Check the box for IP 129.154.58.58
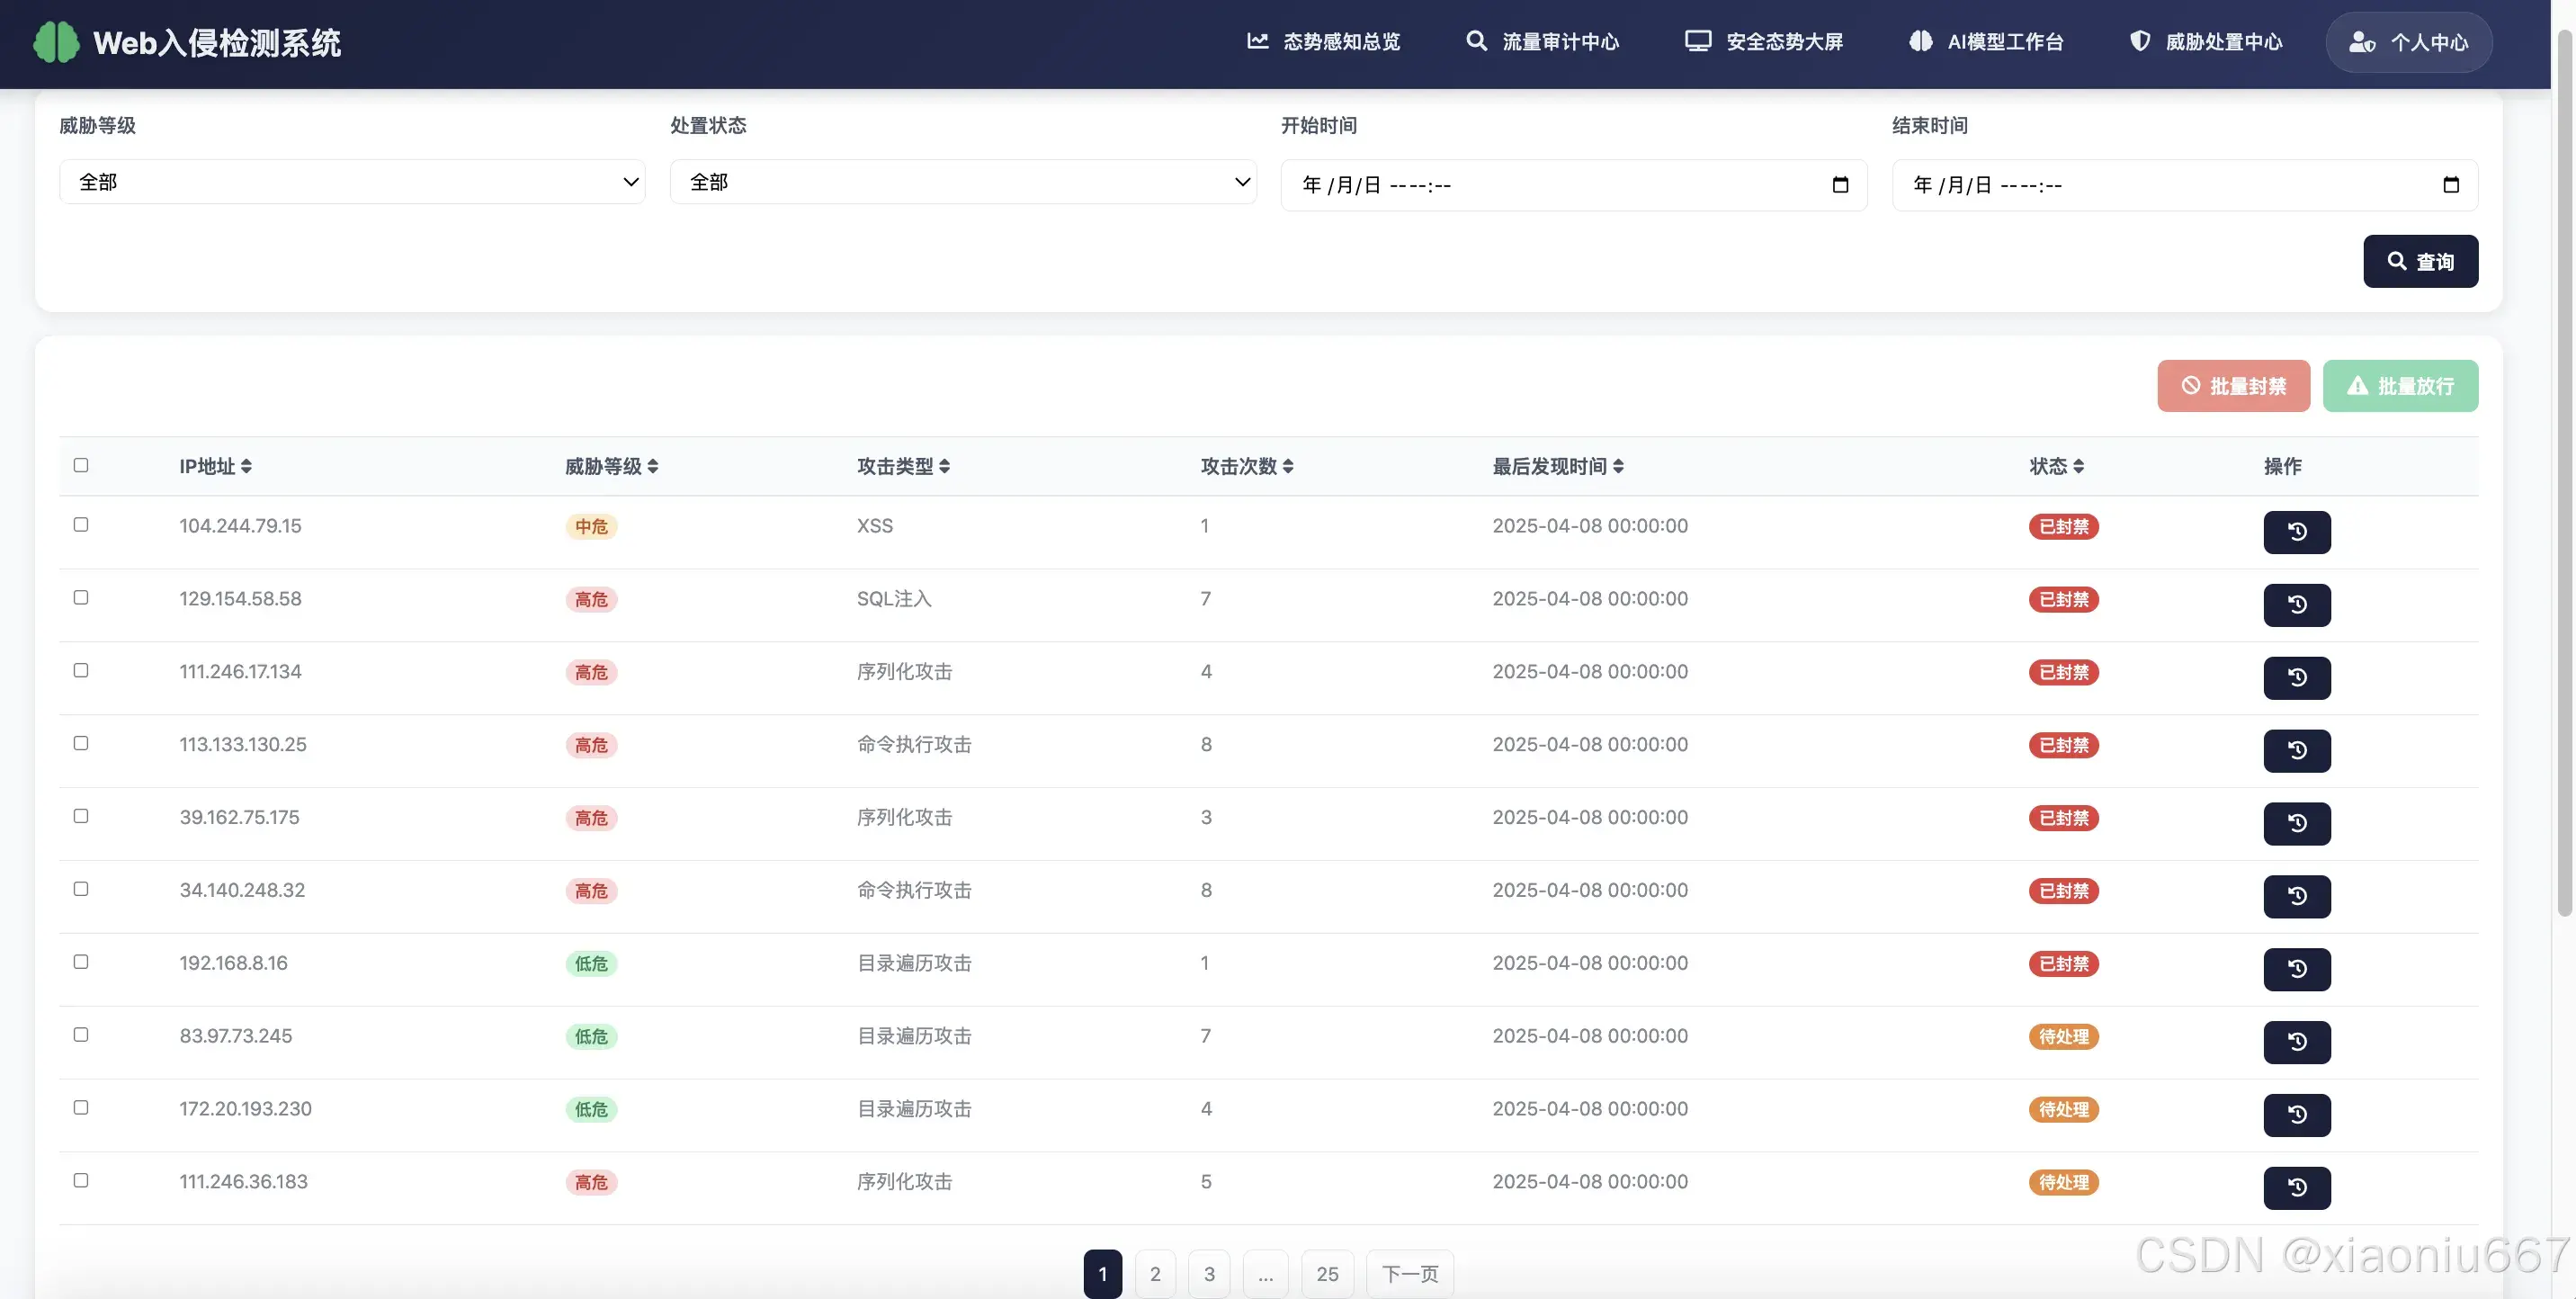This screenshot has height=1299, width=2576. pos(81,598)
